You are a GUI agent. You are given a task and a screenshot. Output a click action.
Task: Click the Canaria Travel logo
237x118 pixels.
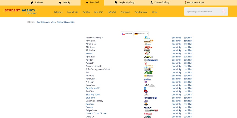148,114
